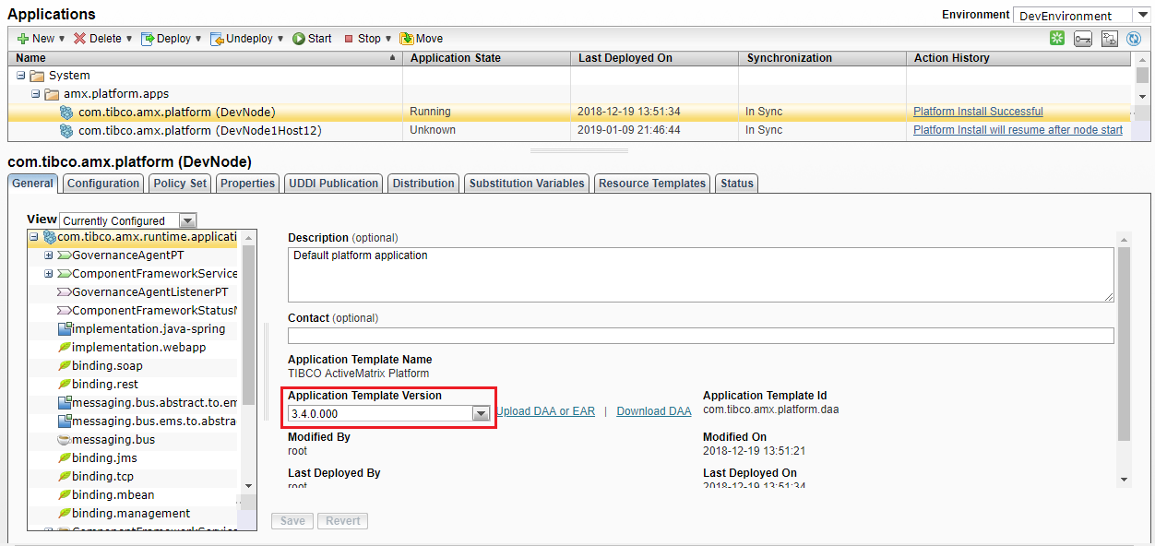Viewport: 1155px width, 546px height.
Task: Click the Save button
Action: 292,521
